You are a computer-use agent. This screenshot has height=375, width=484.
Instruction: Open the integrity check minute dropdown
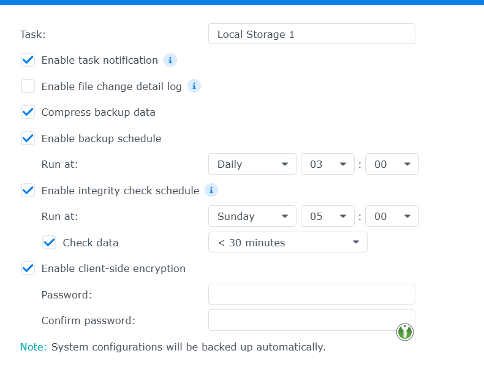391,216
